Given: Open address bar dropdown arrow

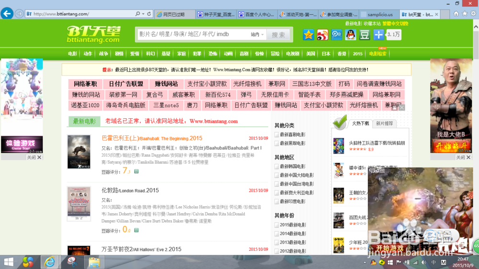Looking at the screenshot, I should (x=143, y=14).
